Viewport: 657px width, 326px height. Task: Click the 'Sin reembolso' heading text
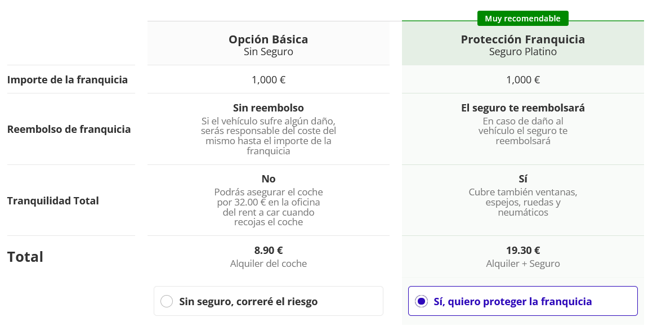pos(268,108)
